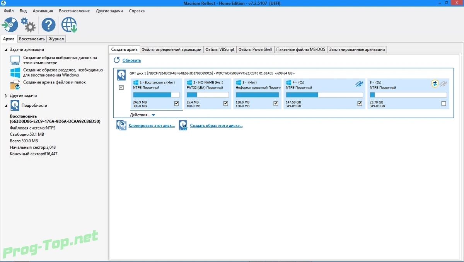This screenshot has width=464, height=262.
Task: Click Windows flag icon on partition 3
Action: tap(239, 82)
